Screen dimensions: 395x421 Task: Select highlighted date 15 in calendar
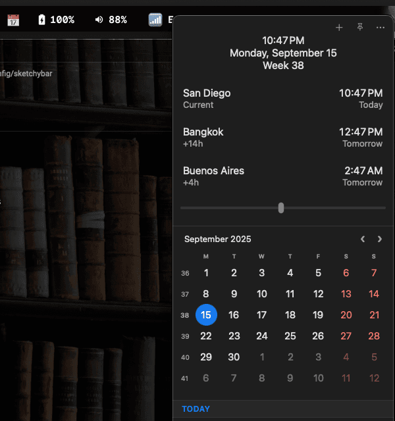(206, 315)
